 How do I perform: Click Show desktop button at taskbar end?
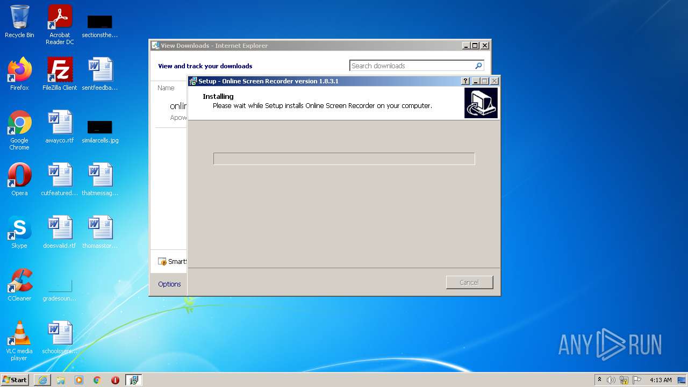682,380
